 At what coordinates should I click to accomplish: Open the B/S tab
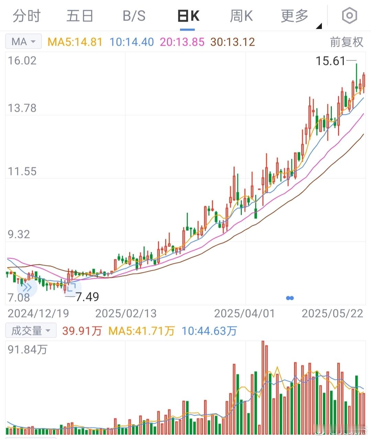tap(134, 16)
